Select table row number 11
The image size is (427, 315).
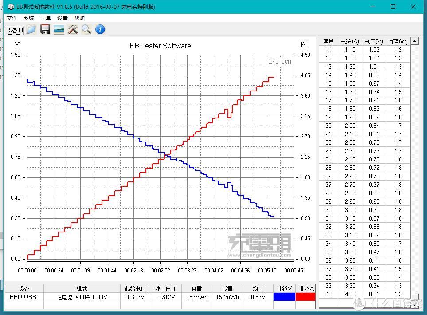(364, 50)
